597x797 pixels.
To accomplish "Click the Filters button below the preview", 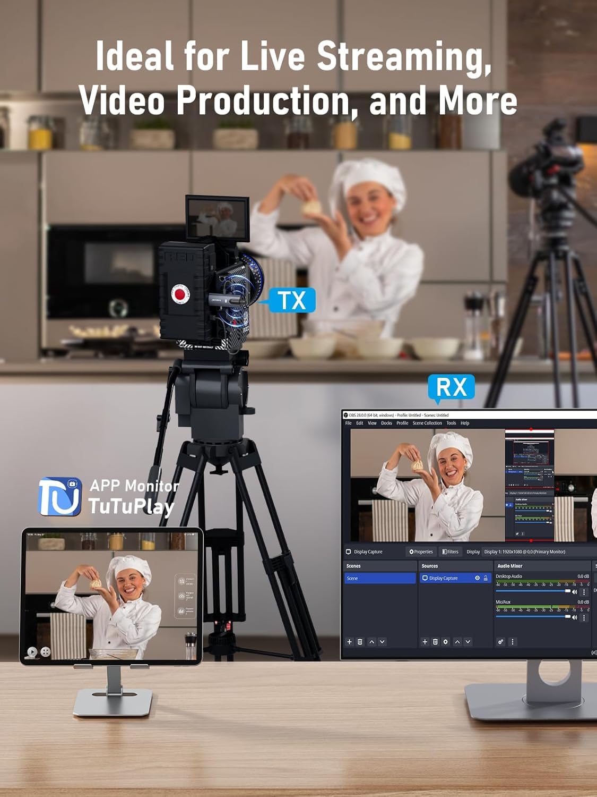I will [x=451, y=550].
